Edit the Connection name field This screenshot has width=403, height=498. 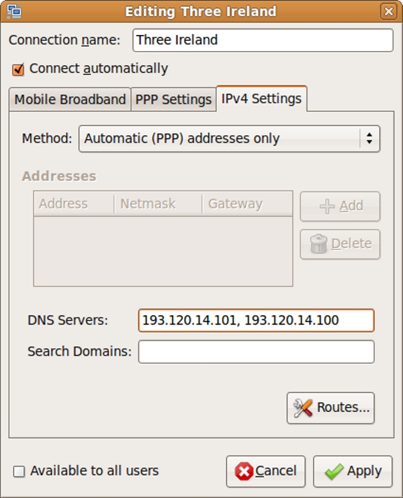[263, 40]
